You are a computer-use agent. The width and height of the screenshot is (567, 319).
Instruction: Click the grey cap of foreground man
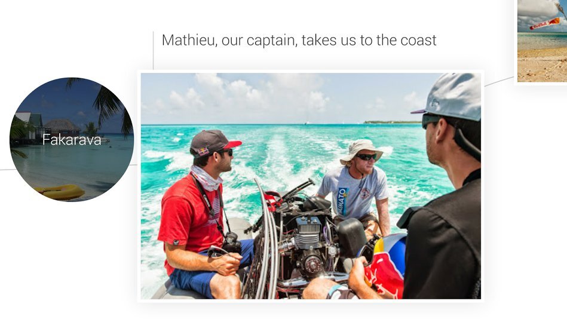(449, 96)
